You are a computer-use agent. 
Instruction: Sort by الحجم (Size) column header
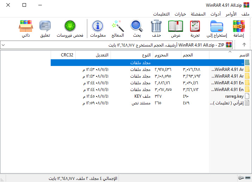195,55
